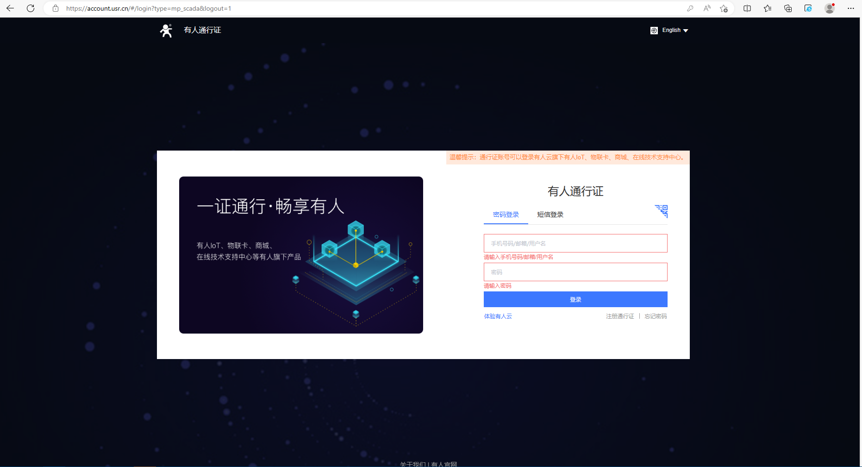Open browser Settings and more menu
The image size is (862, 467).
coord(851,8)
